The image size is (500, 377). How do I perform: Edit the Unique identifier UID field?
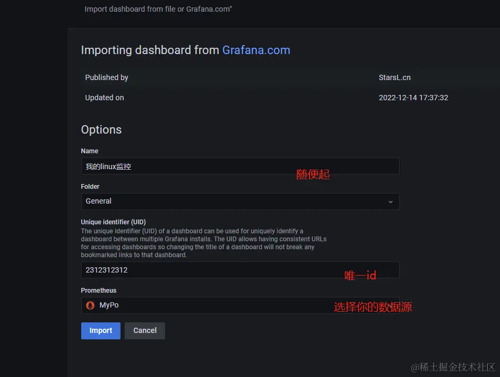[x=240, y=270]
